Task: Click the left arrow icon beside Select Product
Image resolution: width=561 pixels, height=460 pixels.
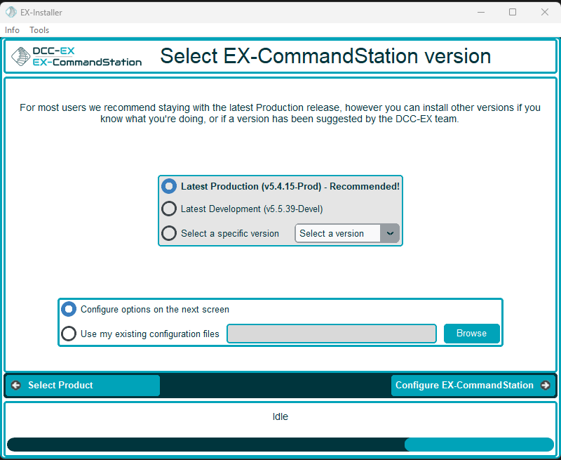Action: (15, 385)
